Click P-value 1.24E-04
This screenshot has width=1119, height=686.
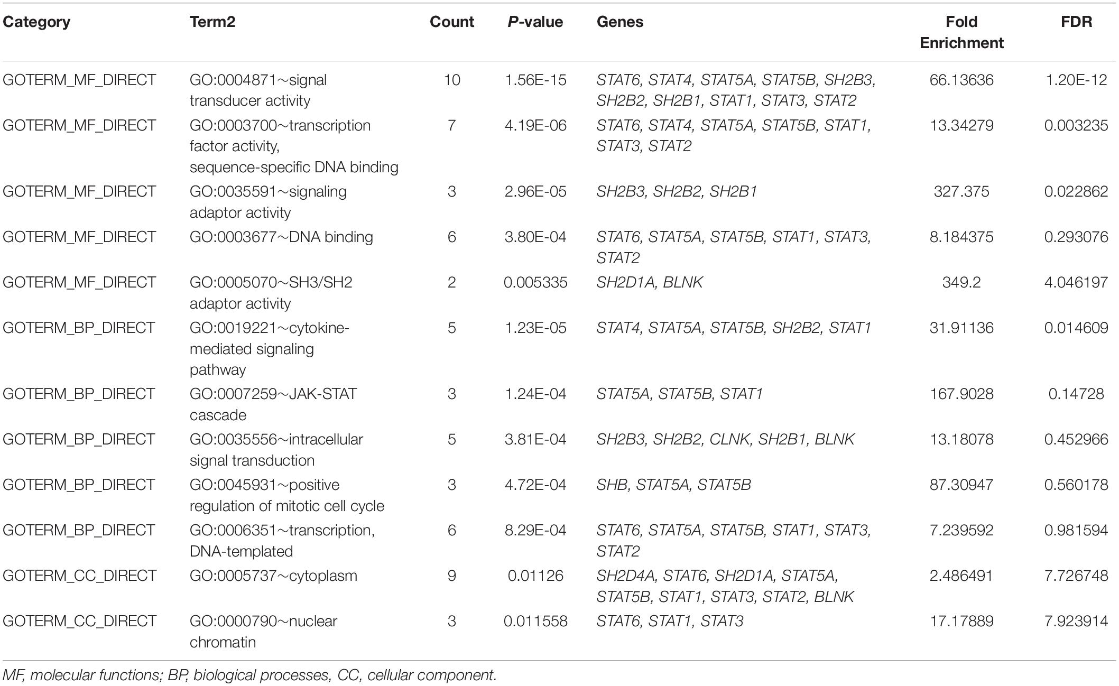[x=535, y=394]
